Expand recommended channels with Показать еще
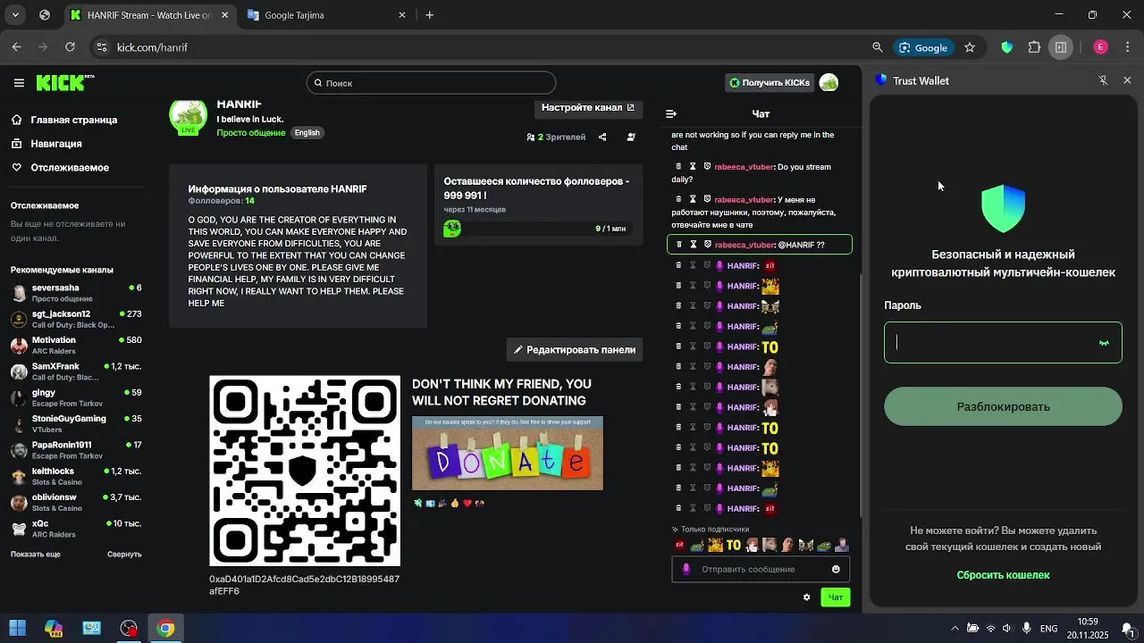This screenshot has width=1144, height=643. pos(36,555)
